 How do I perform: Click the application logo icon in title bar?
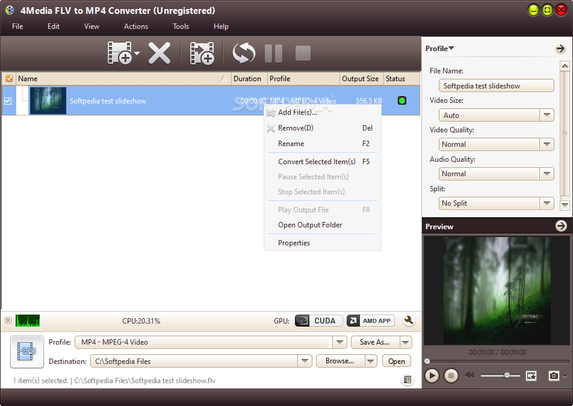10,10
